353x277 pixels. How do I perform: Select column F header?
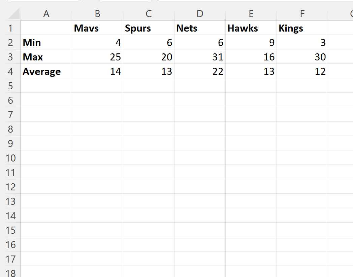(x=302, y=14)
